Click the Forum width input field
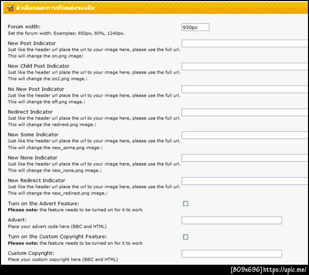 pyautogui.click(x=195, y=27)
